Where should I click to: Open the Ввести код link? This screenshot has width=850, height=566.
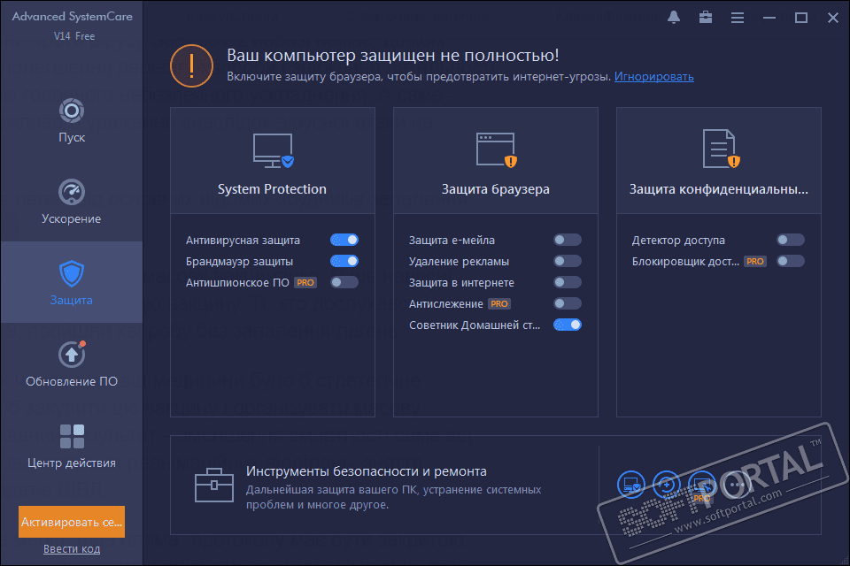tap(72, 548)
